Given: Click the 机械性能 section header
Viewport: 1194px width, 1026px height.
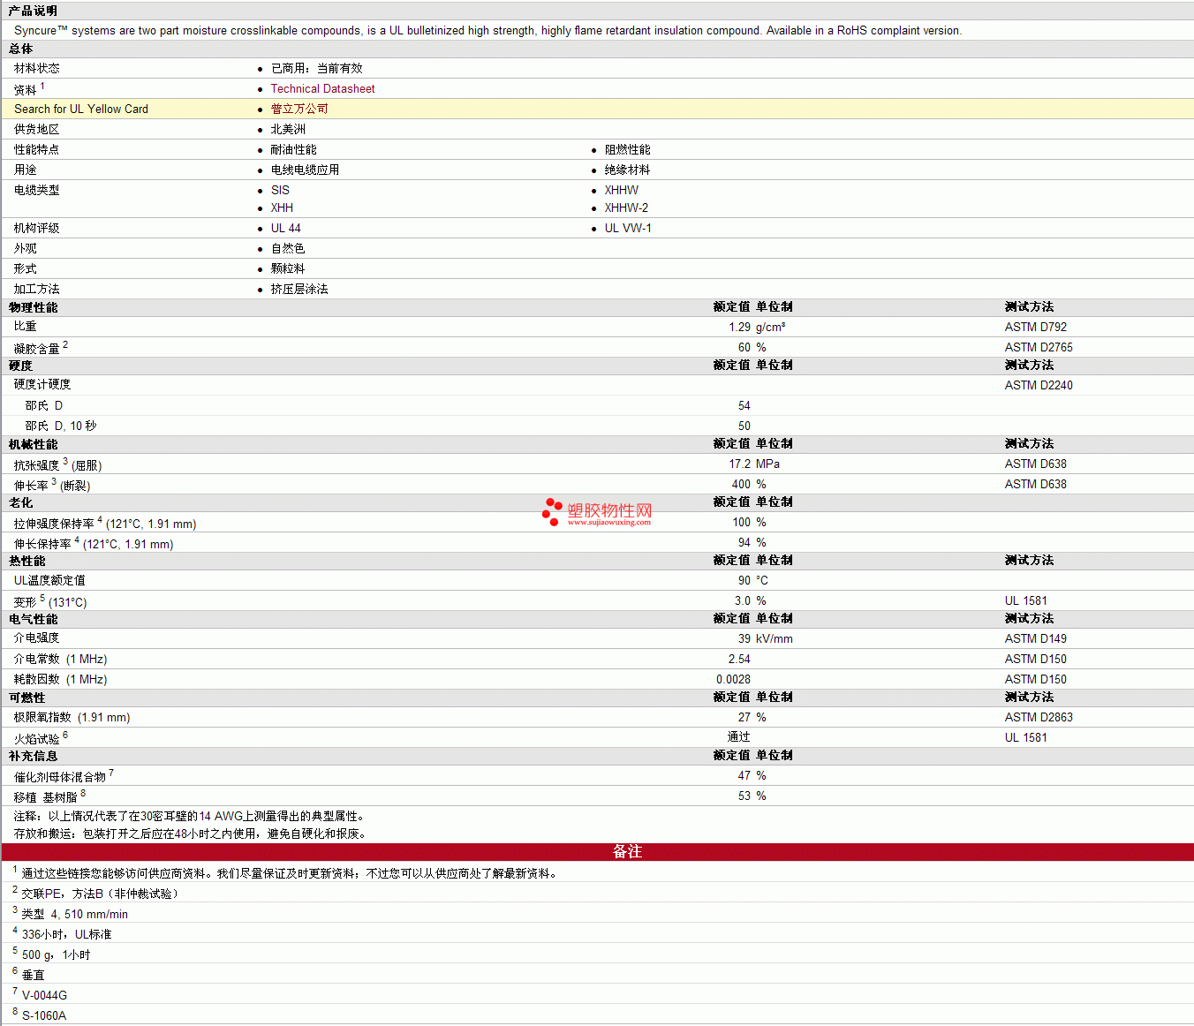Looking at the screenshot, I should [x=33, y=444].
